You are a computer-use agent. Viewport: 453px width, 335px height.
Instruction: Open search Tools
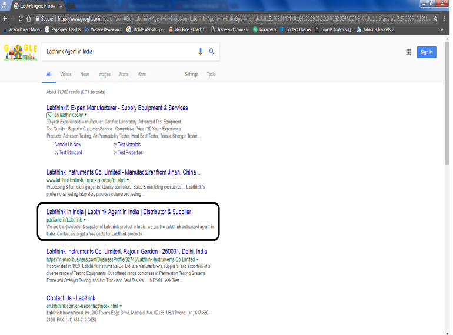[211, 75]
